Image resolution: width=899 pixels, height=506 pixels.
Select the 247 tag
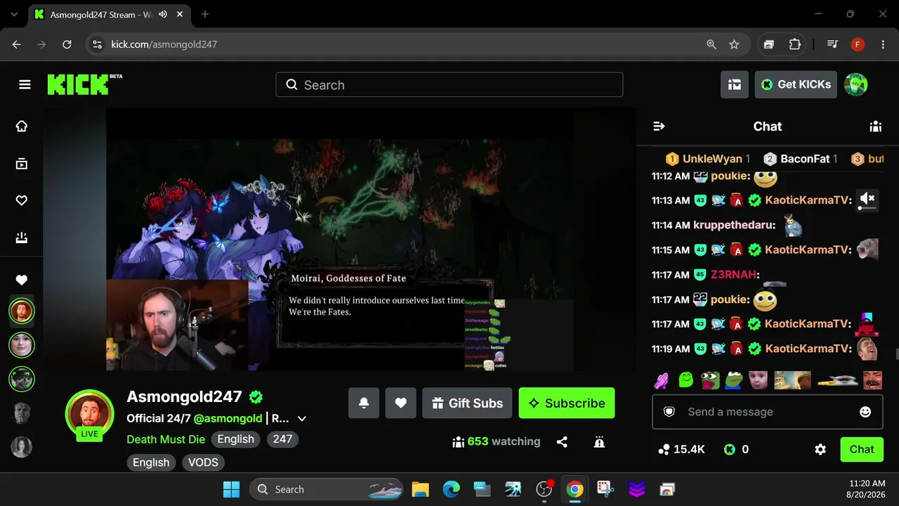tap(282, 439)
